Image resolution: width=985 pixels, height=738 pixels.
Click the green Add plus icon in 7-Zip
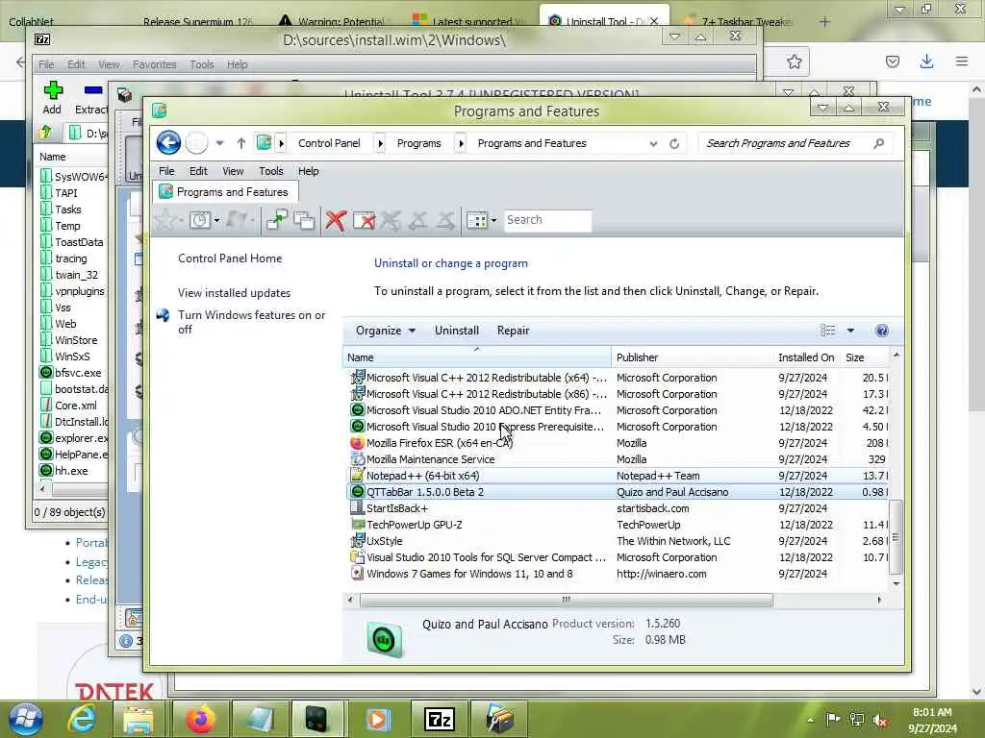pyautogui.click(x=53, y=90)
